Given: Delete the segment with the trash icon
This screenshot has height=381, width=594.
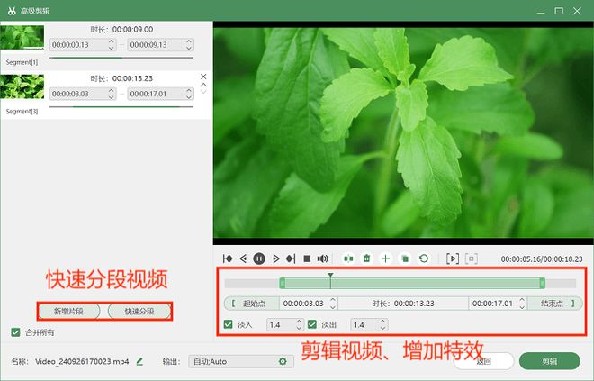Looking at the screenshot, I should (x=366, y=259).
